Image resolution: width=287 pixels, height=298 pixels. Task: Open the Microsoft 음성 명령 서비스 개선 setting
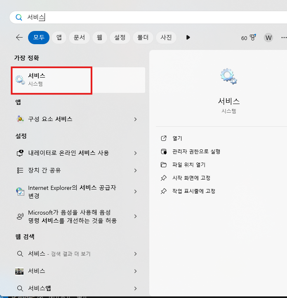point(77,216)
